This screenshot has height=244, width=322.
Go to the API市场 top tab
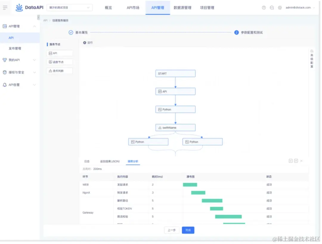pos(133,8)
